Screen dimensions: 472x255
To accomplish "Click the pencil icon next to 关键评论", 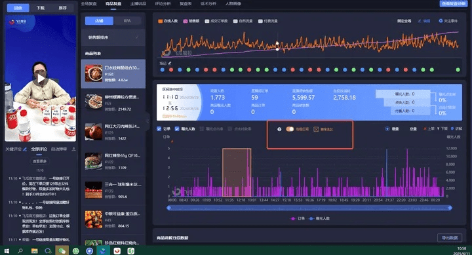I will click(x=25, y=149).
